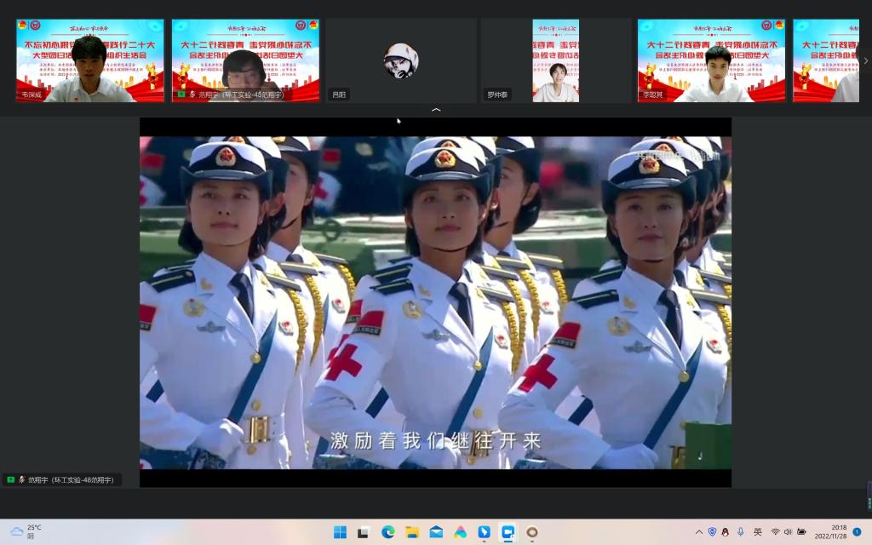Collapse the participant video strip chevron
The width and height of the screenshot is (872, 545).
[x=436, y=110]
